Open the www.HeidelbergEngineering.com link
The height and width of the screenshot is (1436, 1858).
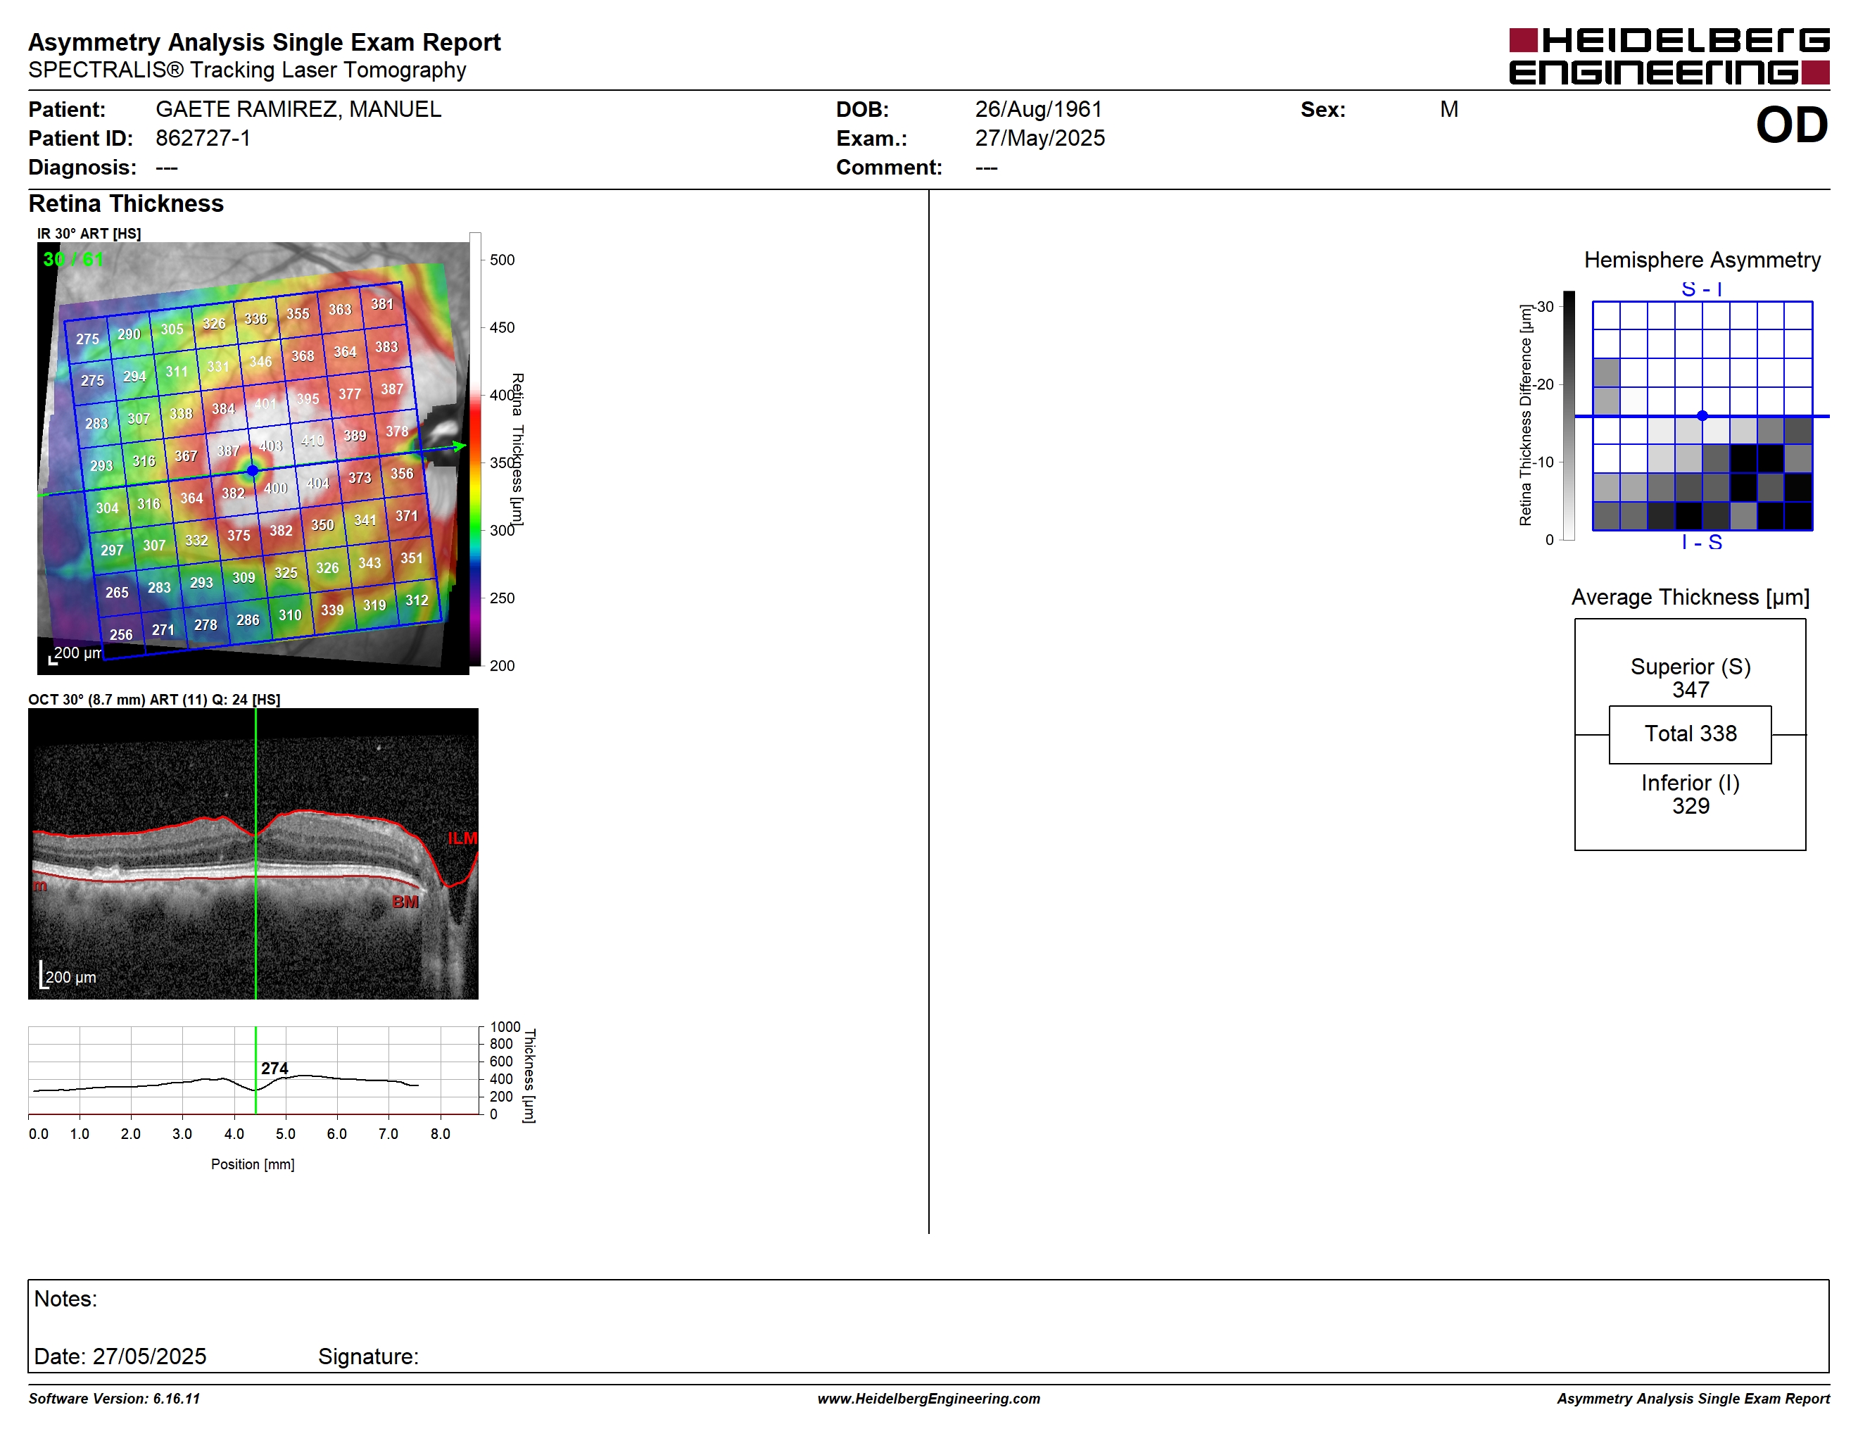tap(929, 1399)
